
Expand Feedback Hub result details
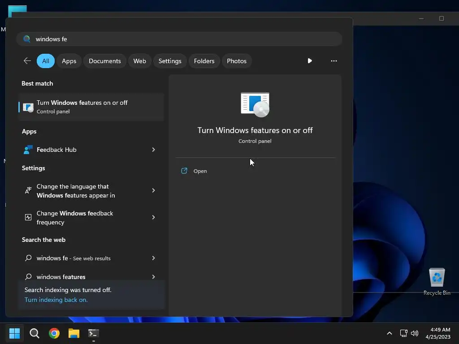point(153,150)
